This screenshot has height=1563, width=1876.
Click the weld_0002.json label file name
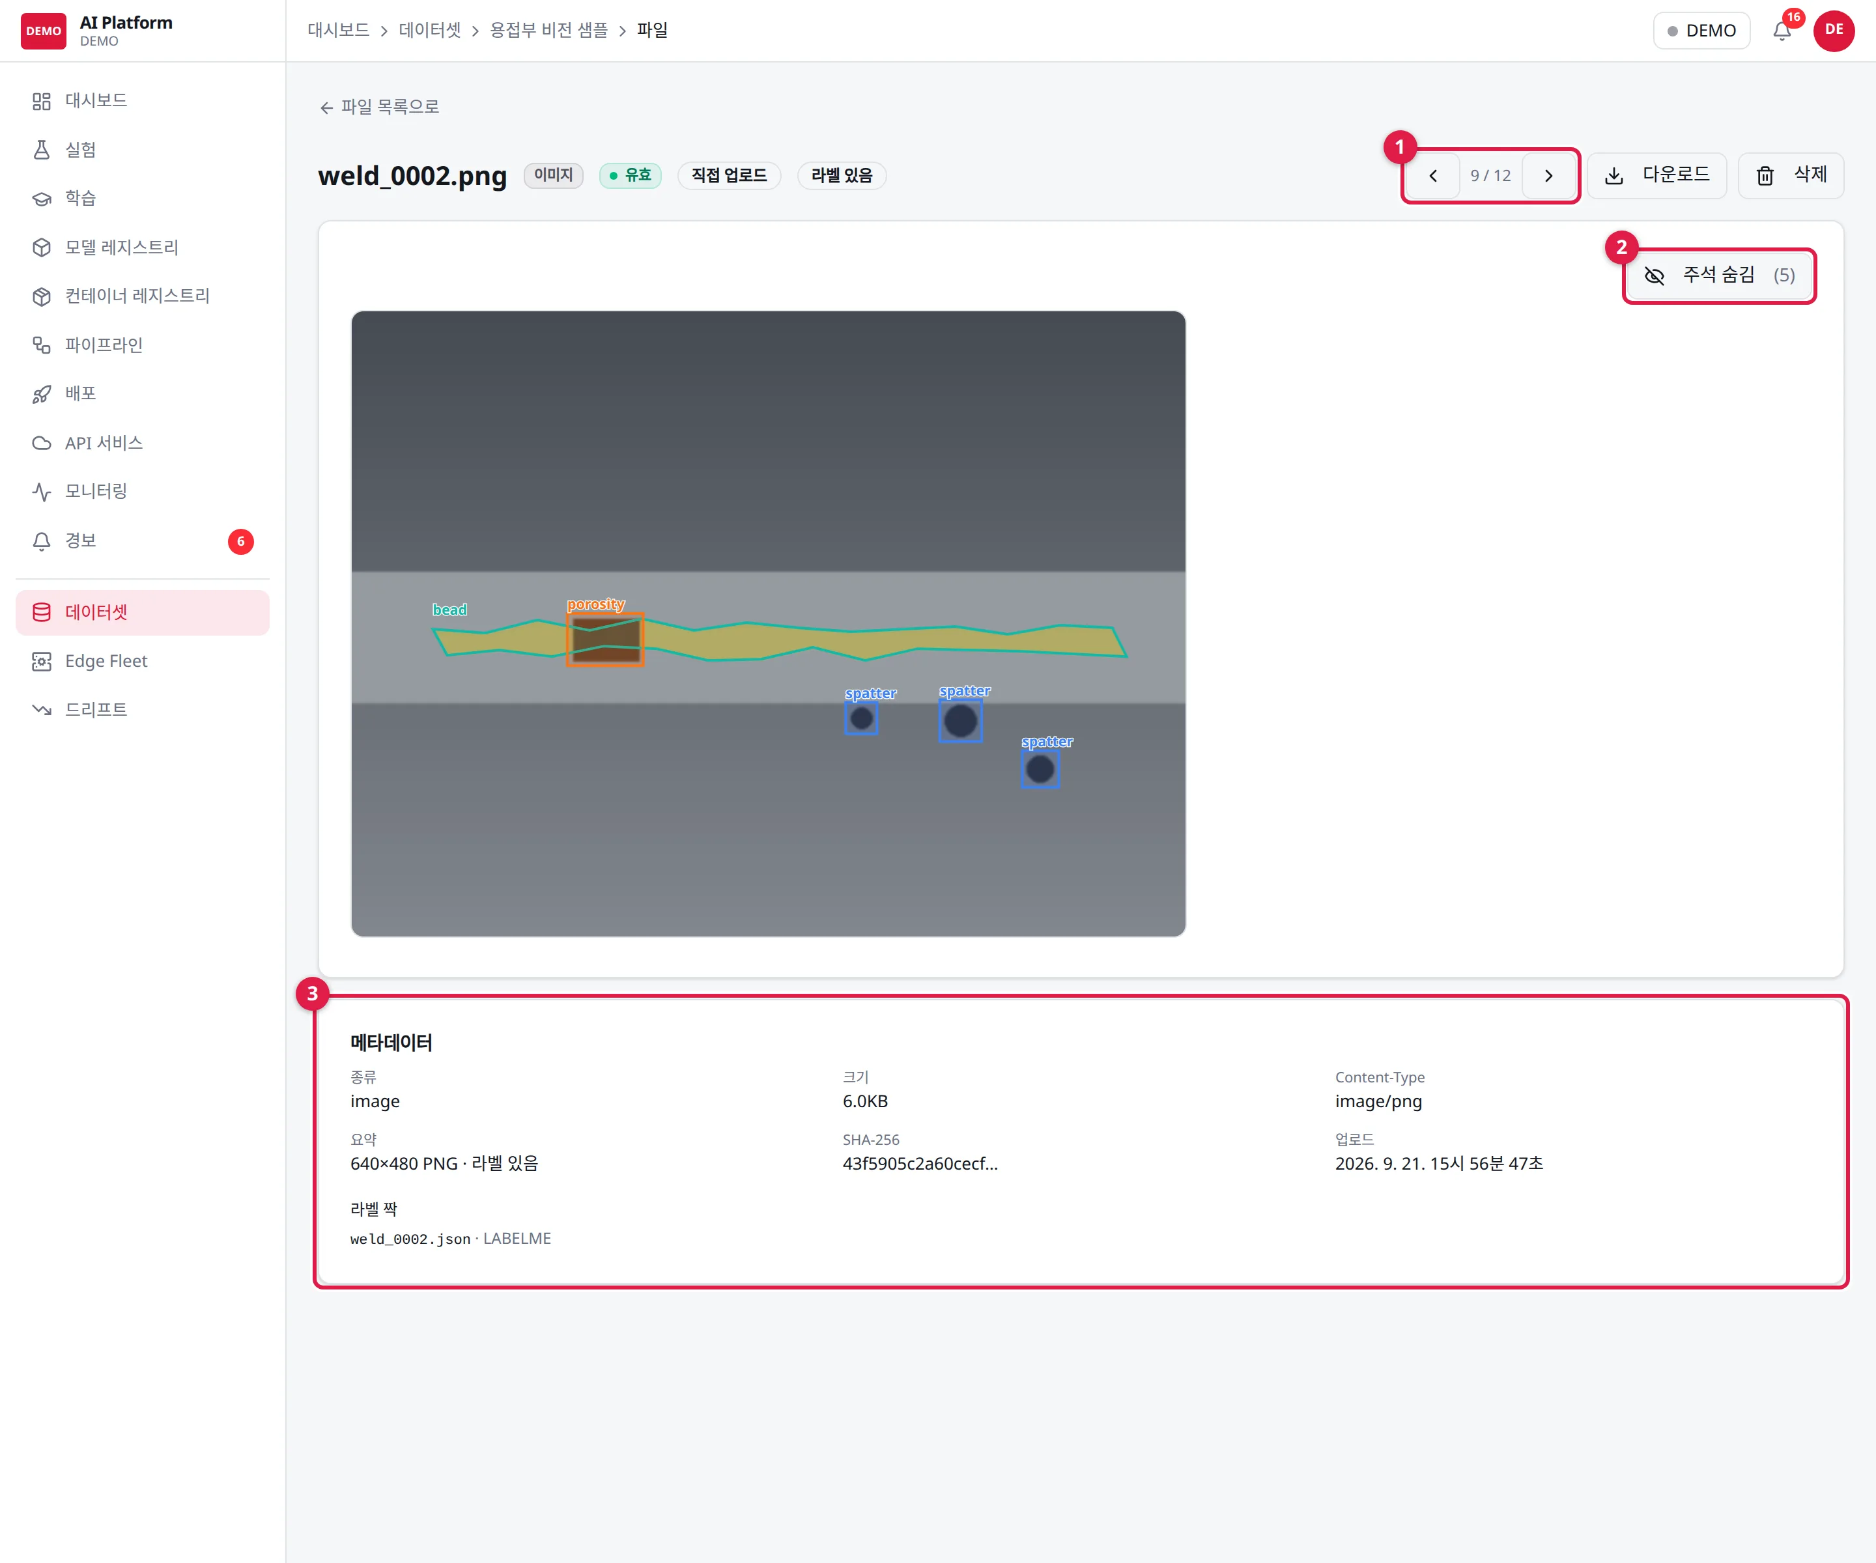coord(410,1240)
